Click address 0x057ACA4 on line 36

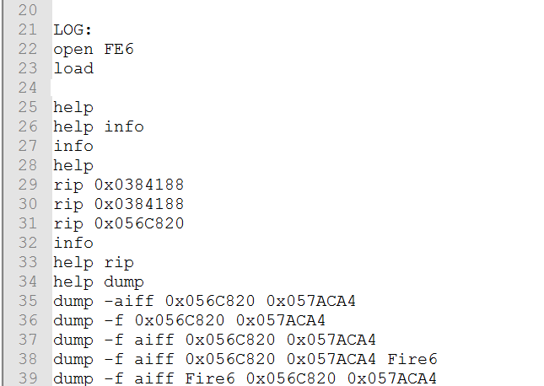click(x=280, y=320)
